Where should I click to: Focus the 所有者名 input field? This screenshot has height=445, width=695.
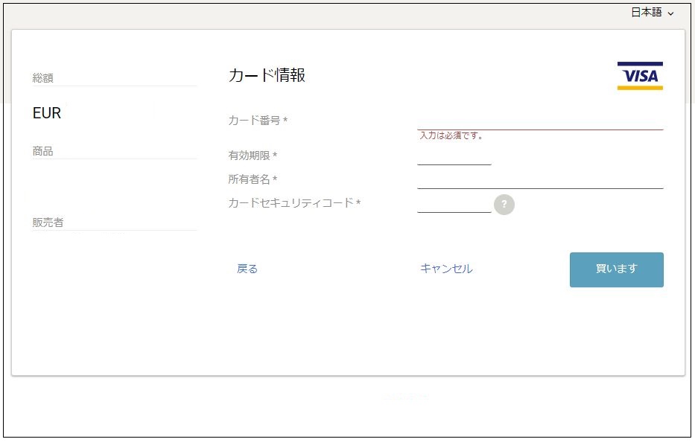(540, 180)
